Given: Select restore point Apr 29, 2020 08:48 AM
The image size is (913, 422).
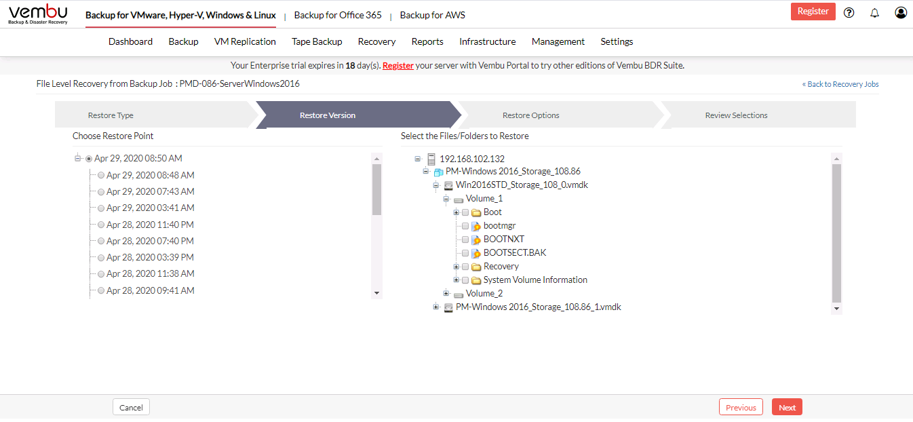Looking at the screenshot, I should (101, 175).
